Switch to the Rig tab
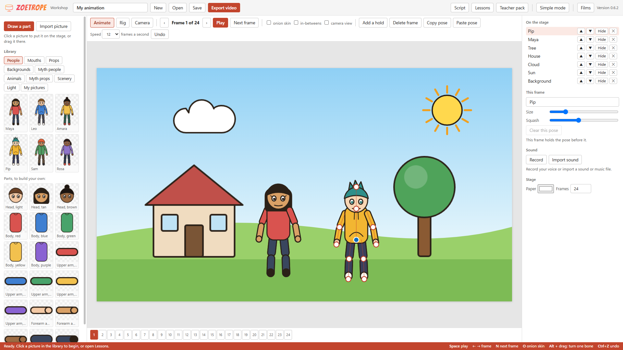The width and height of the screenshot is (623, 350). pyautogui.click(x=123, y=23)
